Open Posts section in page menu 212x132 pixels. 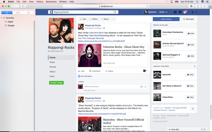tap(52, 62)
